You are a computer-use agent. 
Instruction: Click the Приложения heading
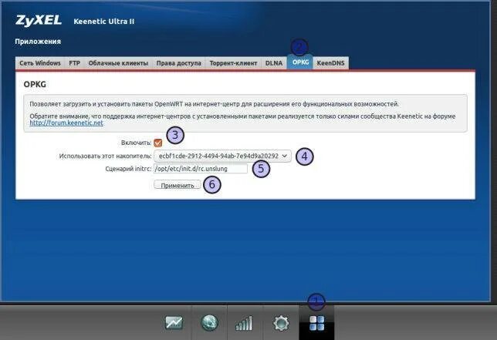pyautogui.click(x=38, y=42)
